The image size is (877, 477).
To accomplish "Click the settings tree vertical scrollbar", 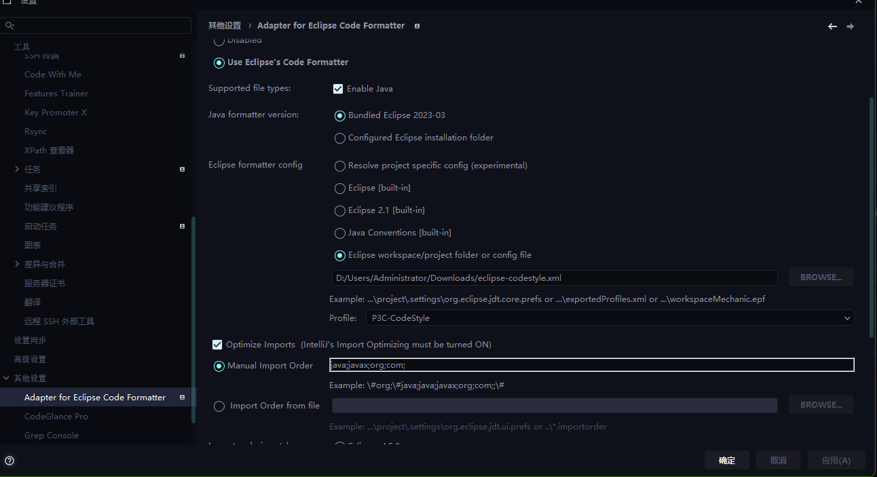I will (x=193, y=319).
